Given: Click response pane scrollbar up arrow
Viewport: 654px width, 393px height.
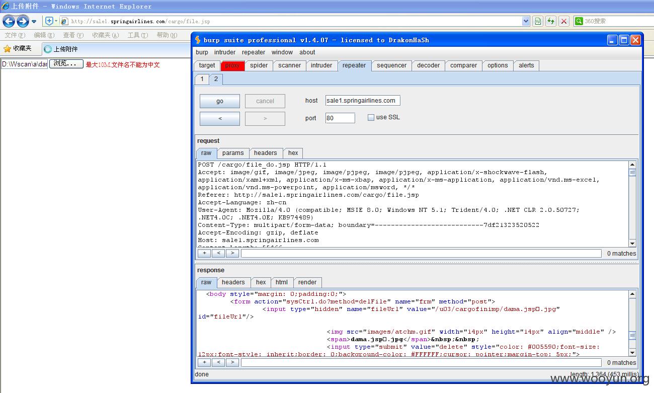Looking at the screenshot, I should 632,294.
